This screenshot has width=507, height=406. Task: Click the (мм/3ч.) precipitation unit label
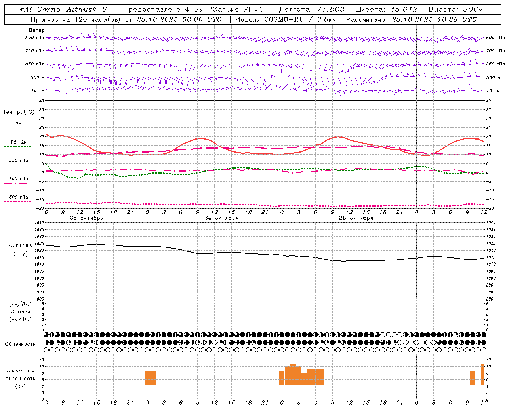[x=21, y=304]
